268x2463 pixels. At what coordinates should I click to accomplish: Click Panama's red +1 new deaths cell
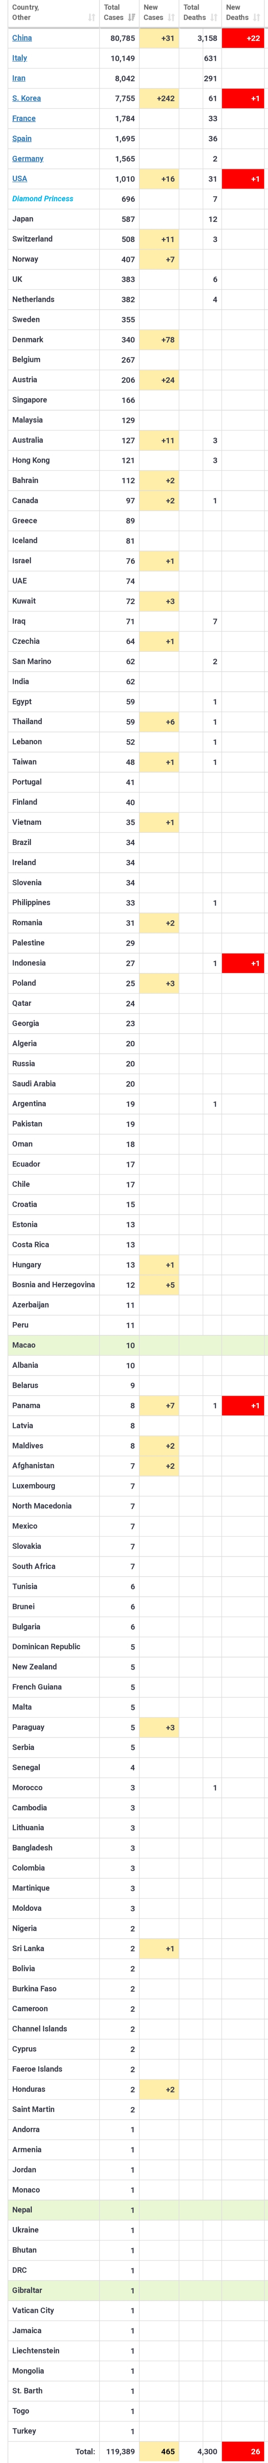tap(243, 1405)
